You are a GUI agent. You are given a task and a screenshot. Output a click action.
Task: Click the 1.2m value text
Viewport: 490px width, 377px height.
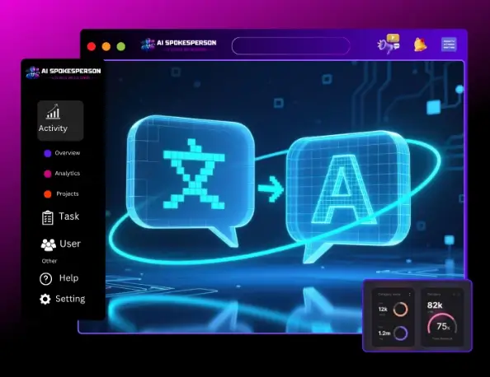pyautogui.click(x=384, y=333)
